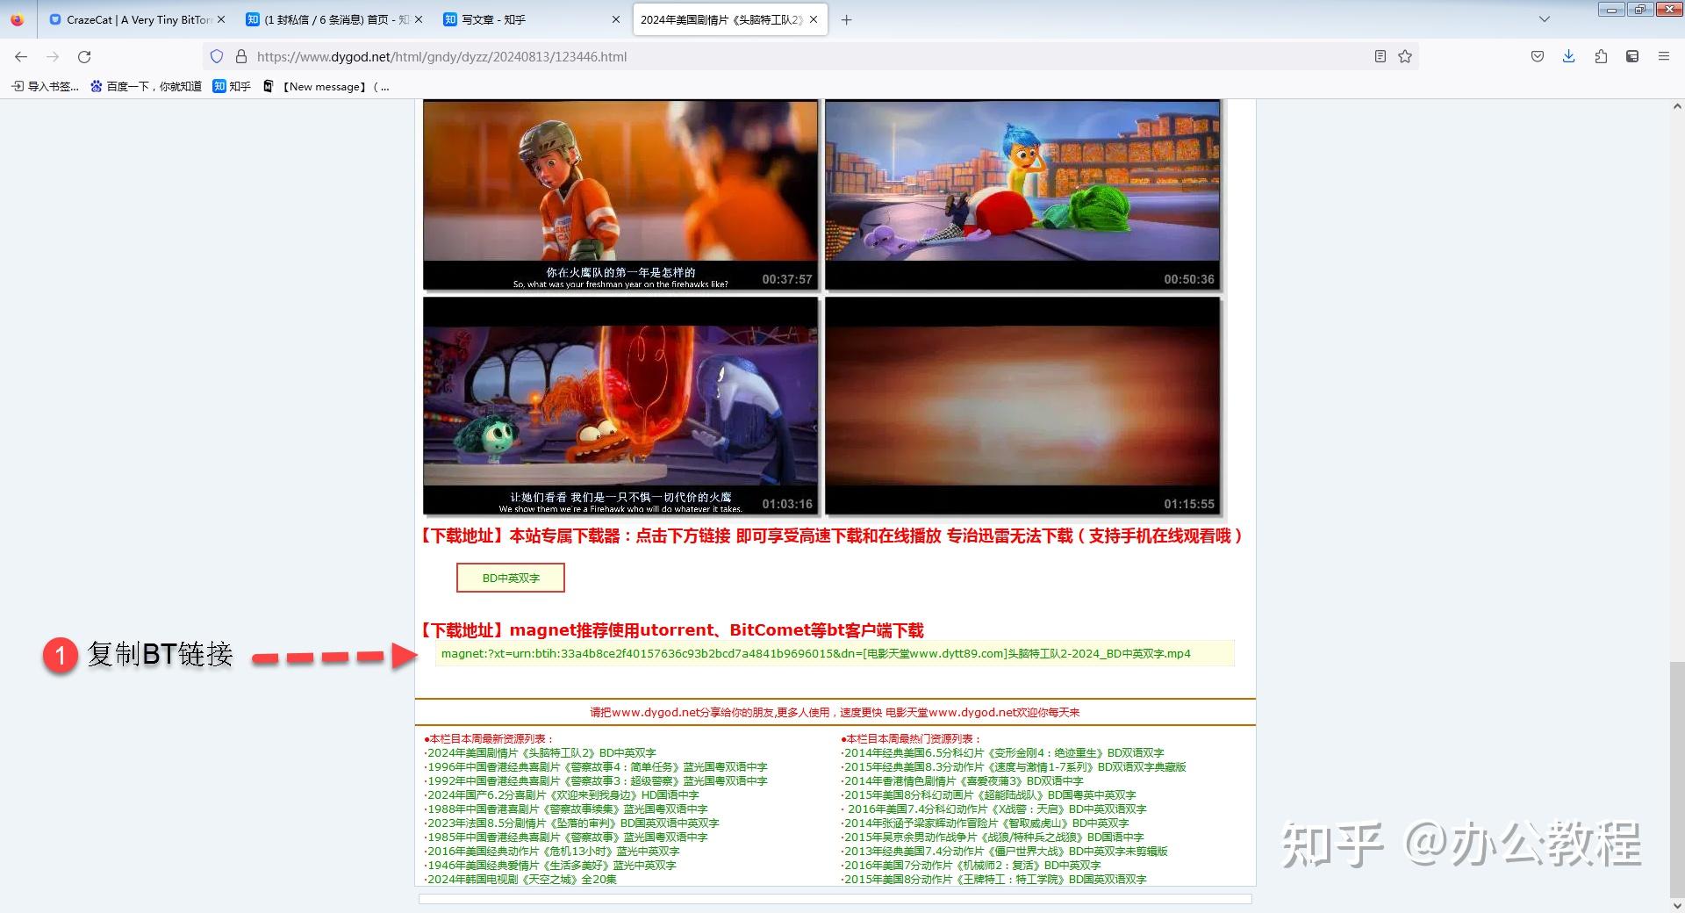1685x913 pixels.
Task: Open 2024年韩国电视剧《天空之城》 link
Action: (521, 879)
